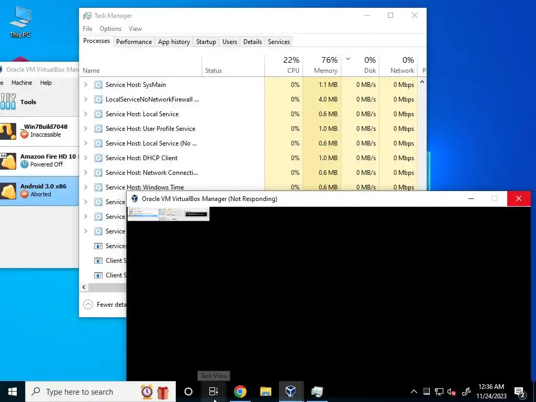Expand Service Host: User Profile Service row
Screen dimensions: 536x402
click(x=86, y=129)
